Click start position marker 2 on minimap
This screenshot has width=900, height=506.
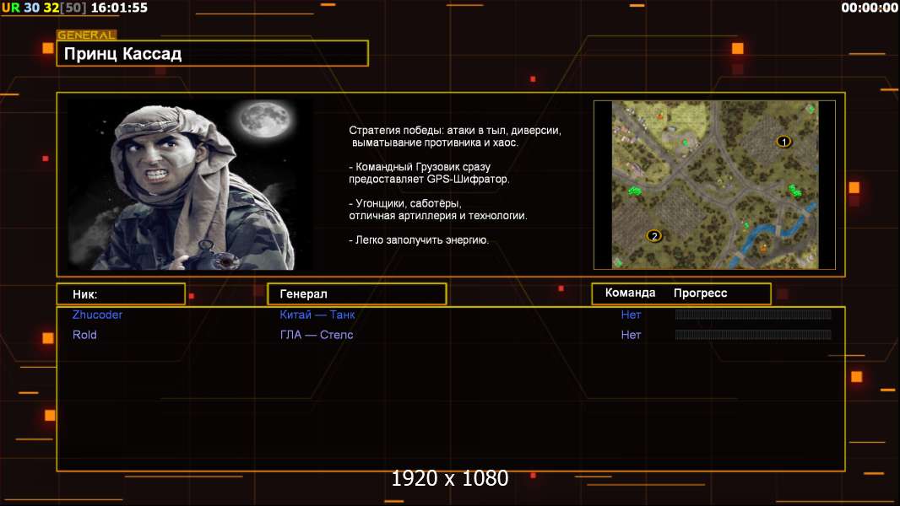tap(653, 235)
